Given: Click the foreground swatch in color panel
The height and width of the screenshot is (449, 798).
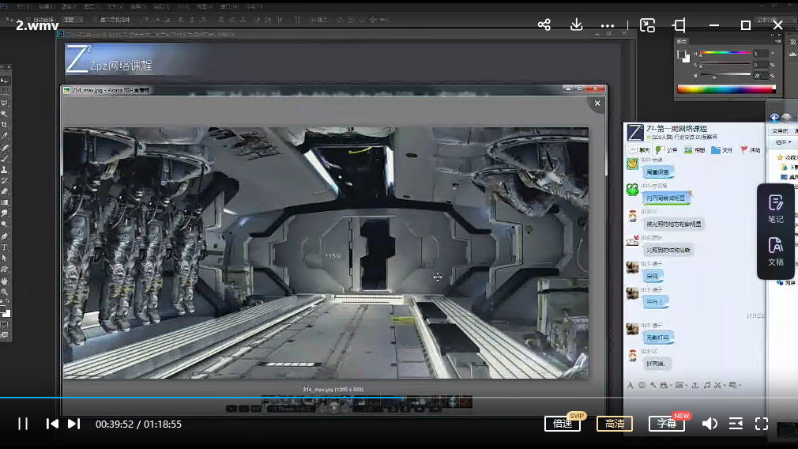Looking at the screenshot, I should (x=681, y=54).
